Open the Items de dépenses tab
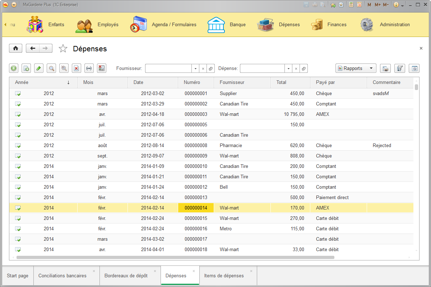This screenshot has height=287, width=431. [224, 276]
